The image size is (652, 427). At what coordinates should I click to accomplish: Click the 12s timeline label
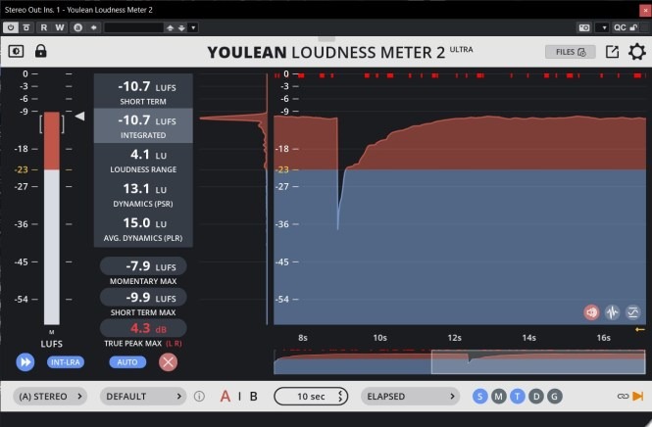(455, 338)
